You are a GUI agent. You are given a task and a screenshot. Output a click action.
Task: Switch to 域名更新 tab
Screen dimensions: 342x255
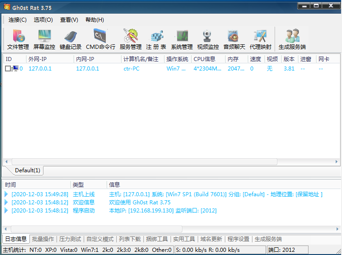211,239
